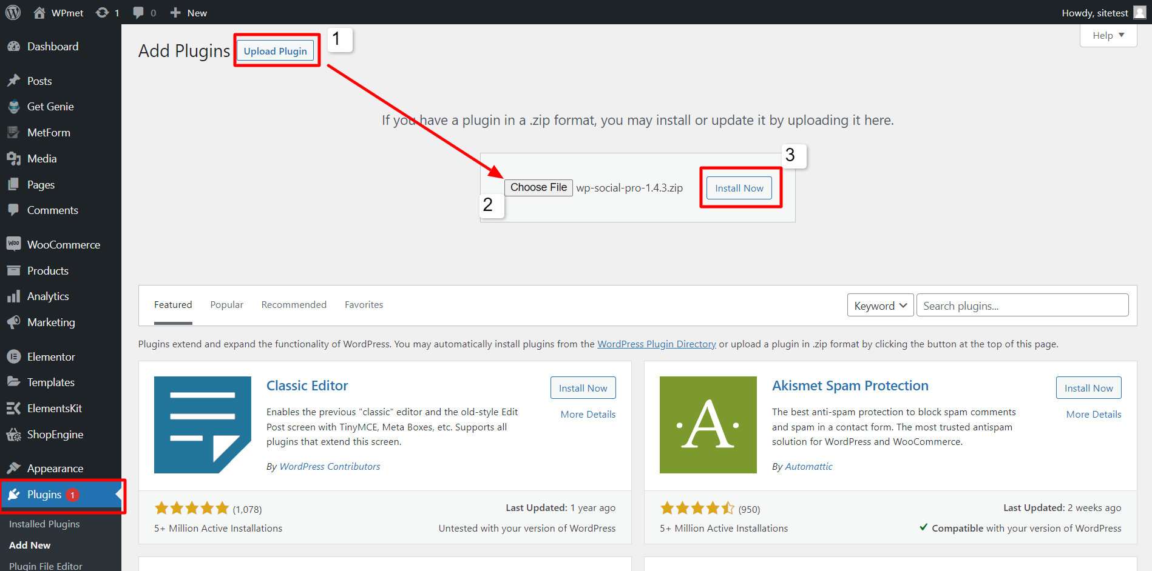This screenshot has height=571, width=1152.
Task: Switch to the Popular tab
Action: pyautogui.click(x=227, y=305)
